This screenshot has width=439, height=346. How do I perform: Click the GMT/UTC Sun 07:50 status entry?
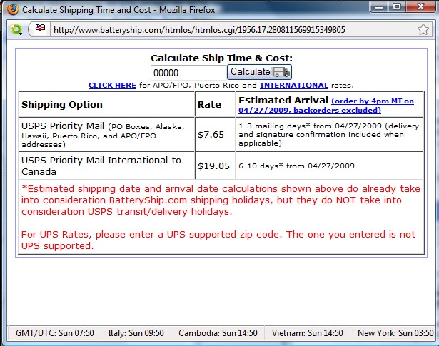point(55,333)
